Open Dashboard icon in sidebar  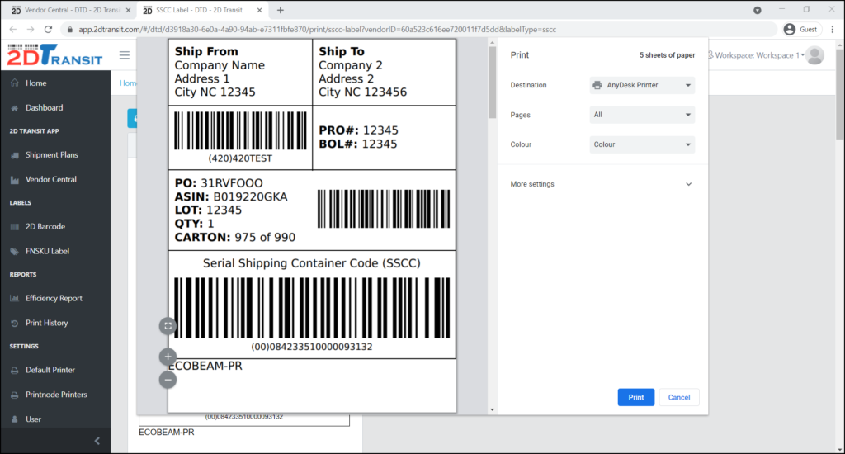(x=15, y=108)
